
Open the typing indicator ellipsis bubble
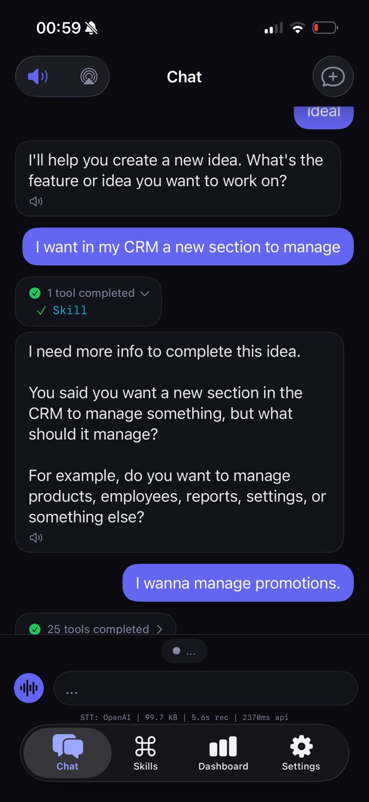point(184,651)
